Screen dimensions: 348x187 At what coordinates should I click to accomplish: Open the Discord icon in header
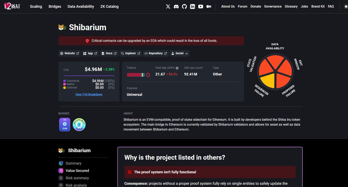pos(176,6)
